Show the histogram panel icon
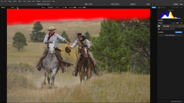 159,7
